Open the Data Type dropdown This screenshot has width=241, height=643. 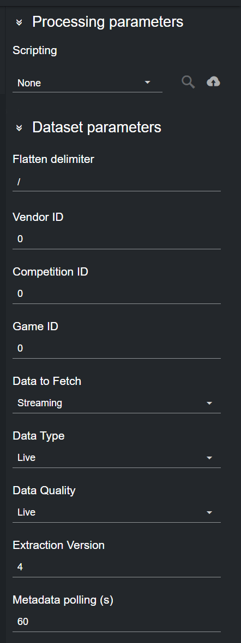pos(117,458)
